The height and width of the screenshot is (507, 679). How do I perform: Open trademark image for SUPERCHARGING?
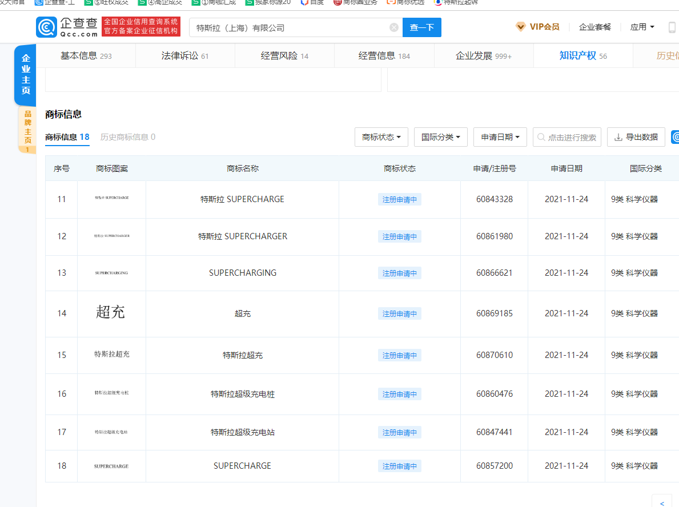pos(111,273)
